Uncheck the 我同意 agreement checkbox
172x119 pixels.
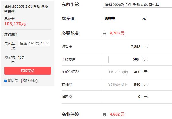tap(5, 81)
